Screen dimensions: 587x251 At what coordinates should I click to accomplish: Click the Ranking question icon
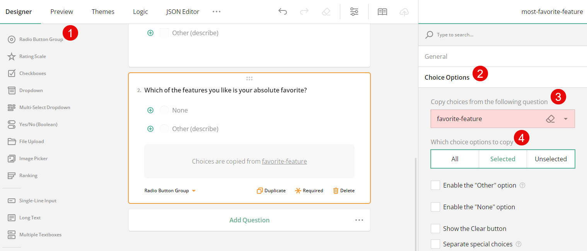(12, 175)
